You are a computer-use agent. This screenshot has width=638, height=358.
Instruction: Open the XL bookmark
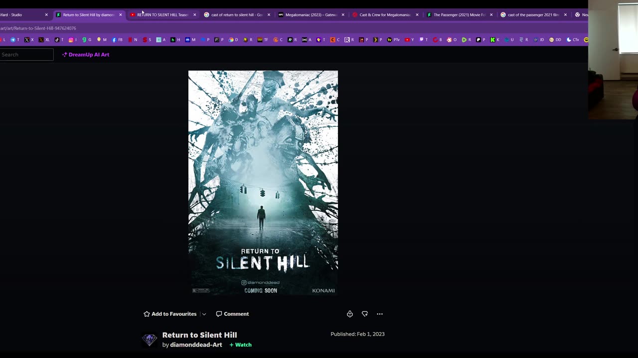click(x=44, y=40)
